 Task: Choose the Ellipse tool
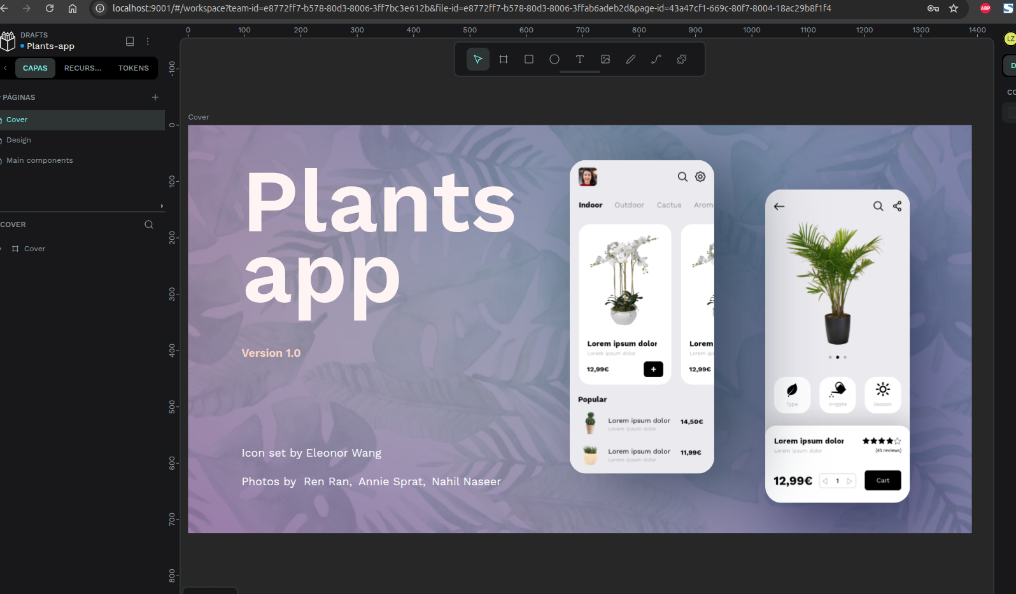(x=554, y=59)
